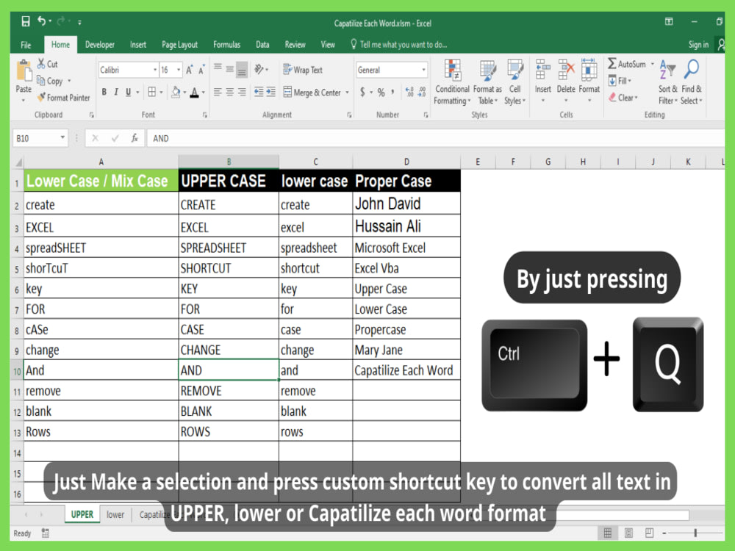Enable the comma style format
The width and height of the screenshot is (735, 551).
[x=392, y=92]
